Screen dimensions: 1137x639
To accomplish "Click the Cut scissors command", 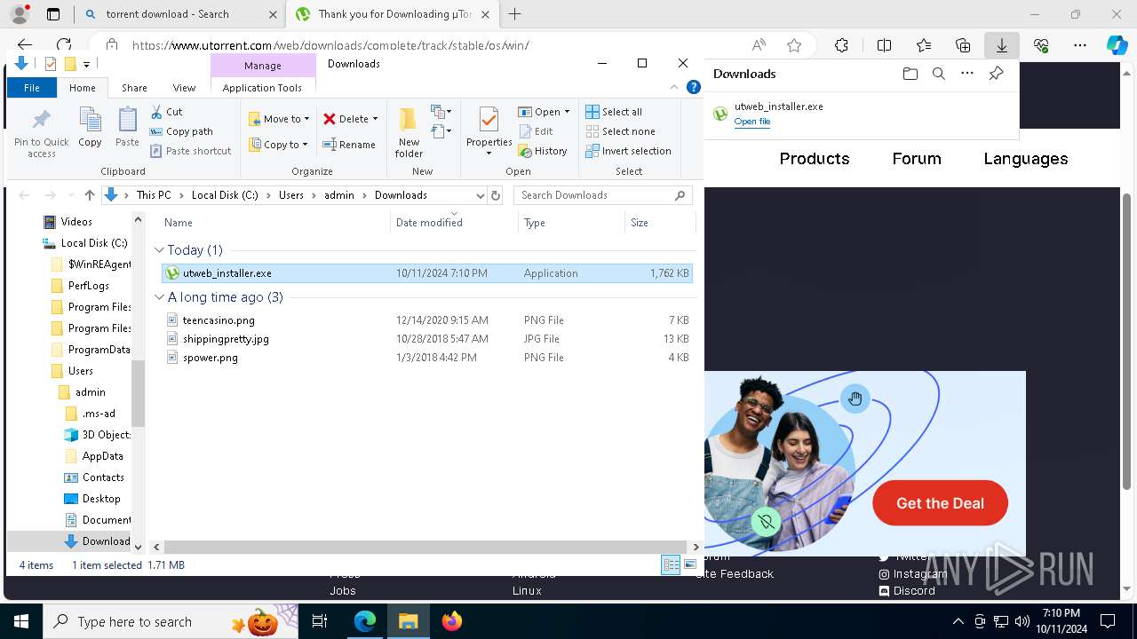I will [x=166, y=112].
